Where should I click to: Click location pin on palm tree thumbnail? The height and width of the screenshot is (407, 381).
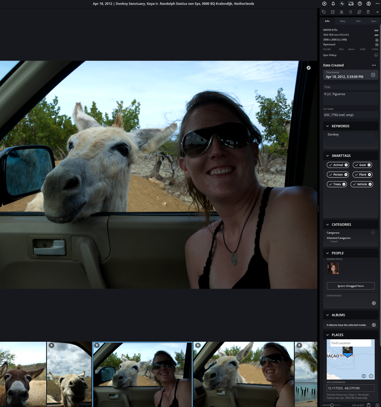299,345
